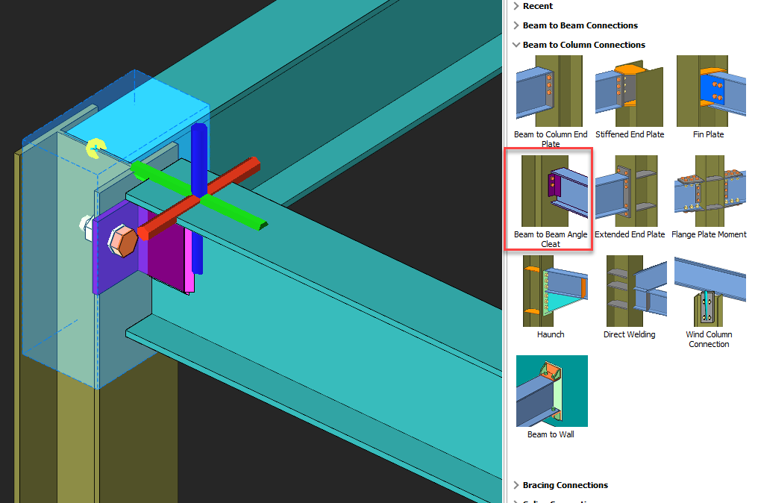Image resolution: width=758 pixels, height=503 pixels.
Task: Choose the Extended End Plate connection
Action: click(x=629, y=191)
